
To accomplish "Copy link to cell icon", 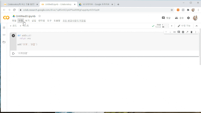I will tap(174, 32).
